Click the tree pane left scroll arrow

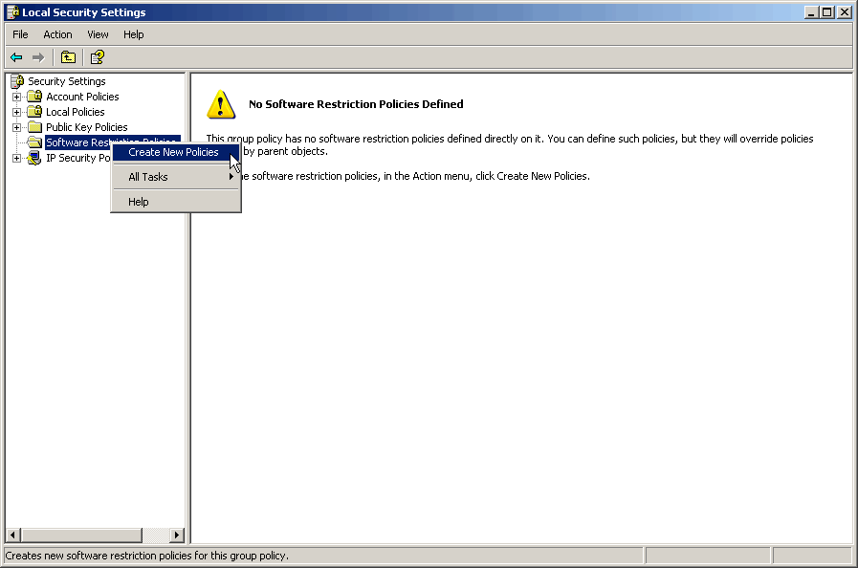point(13,535)
